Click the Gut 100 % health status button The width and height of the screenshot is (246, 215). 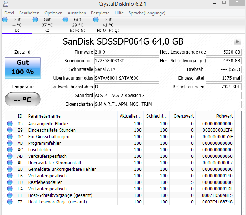pyautogui.click(x=23, y=68)
